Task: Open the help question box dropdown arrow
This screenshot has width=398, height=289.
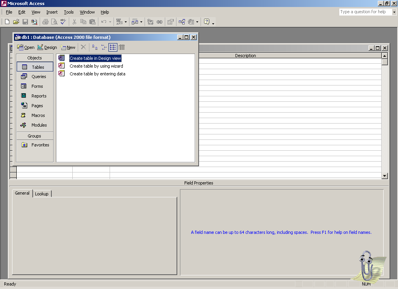Action: (x=394, y=12)
